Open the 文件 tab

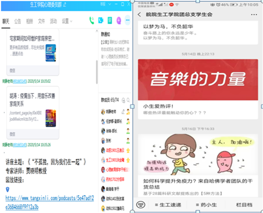pos(41,21)
